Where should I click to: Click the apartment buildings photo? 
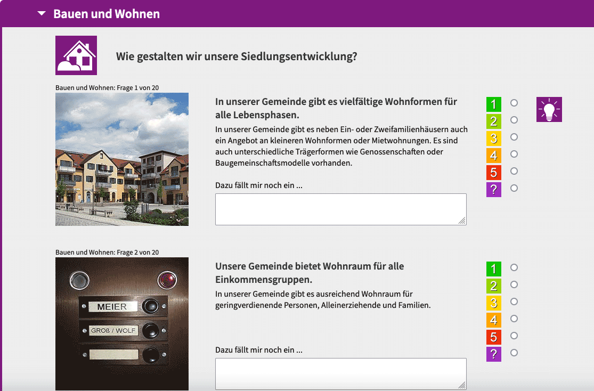pos(122,159)
